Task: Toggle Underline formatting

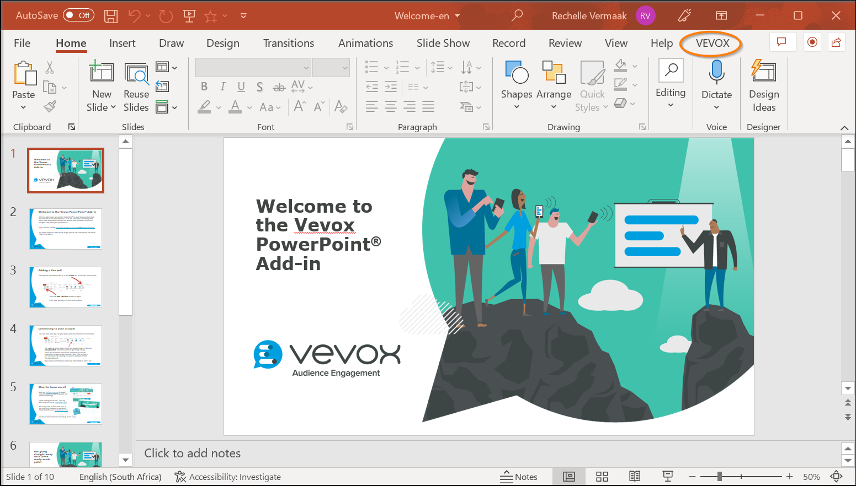Action: coord(241,87)
